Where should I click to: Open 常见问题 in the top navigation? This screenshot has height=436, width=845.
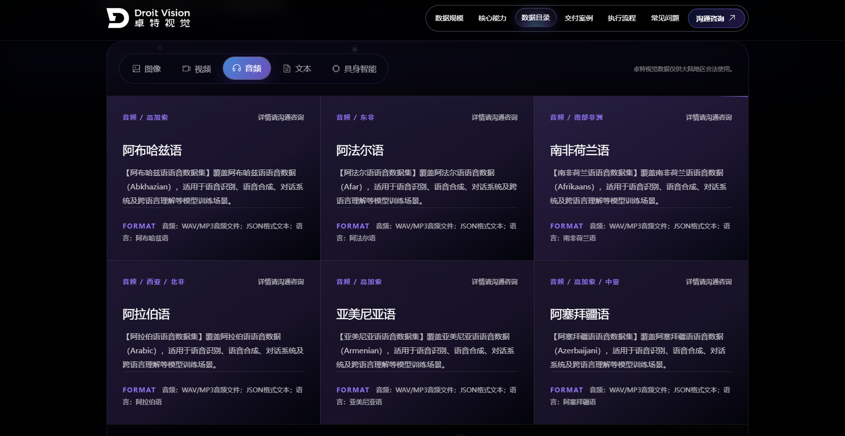pyautogui.click(x=665, y=18)
